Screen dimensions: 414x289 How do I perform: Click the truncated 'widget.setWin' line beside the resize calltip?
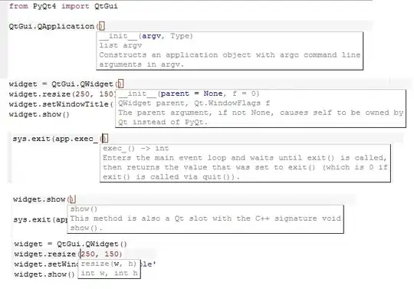coord(46,264)
